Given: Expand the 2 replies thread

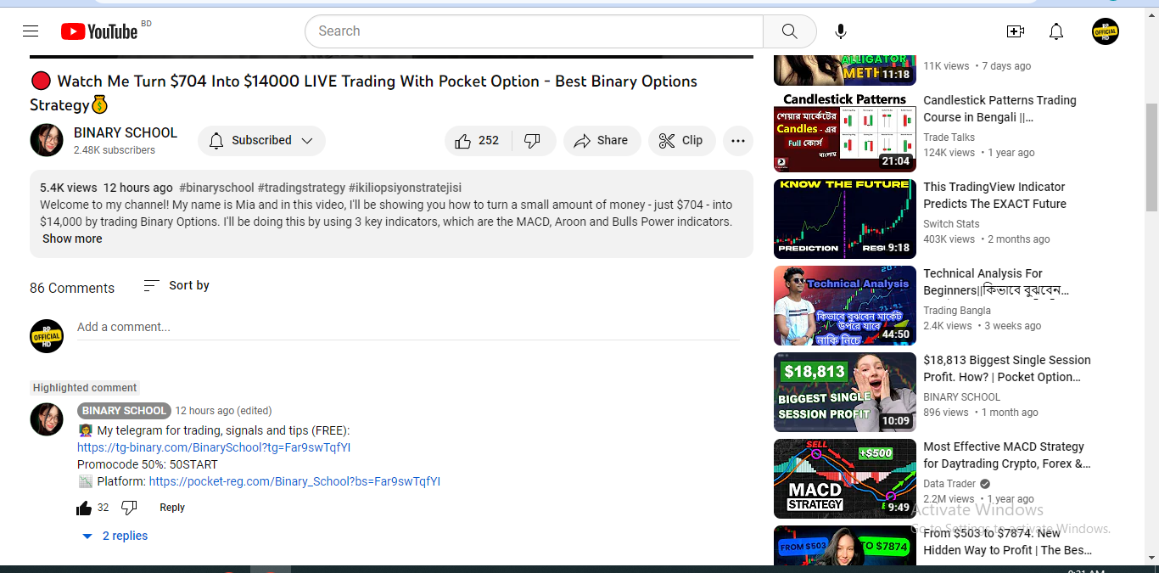Looking at the screenshot, I should [115, 536].
